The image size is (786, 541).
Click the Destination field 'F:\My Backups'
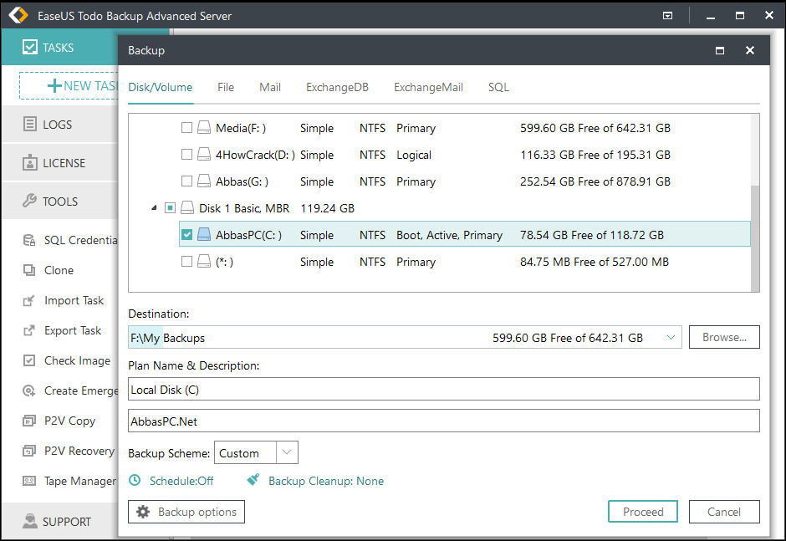[x=405, y=338]
